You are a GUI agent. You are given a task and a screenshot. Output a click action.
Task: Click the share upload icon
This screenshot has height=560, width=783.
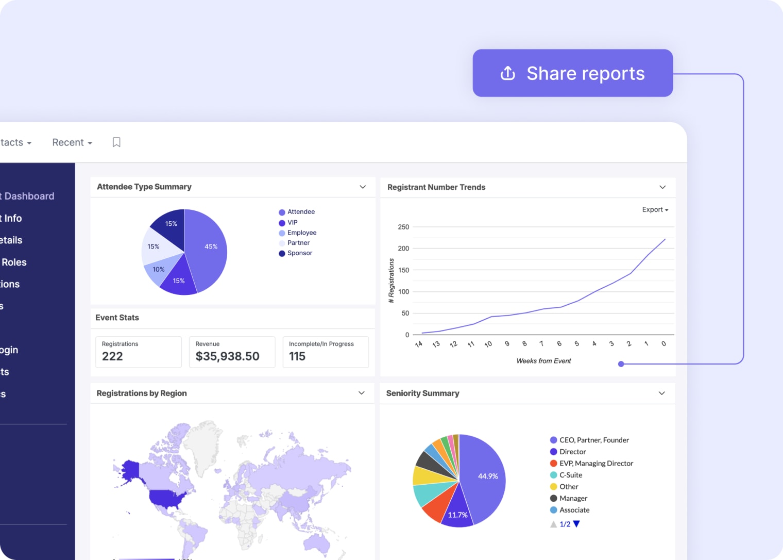point(508,73)
